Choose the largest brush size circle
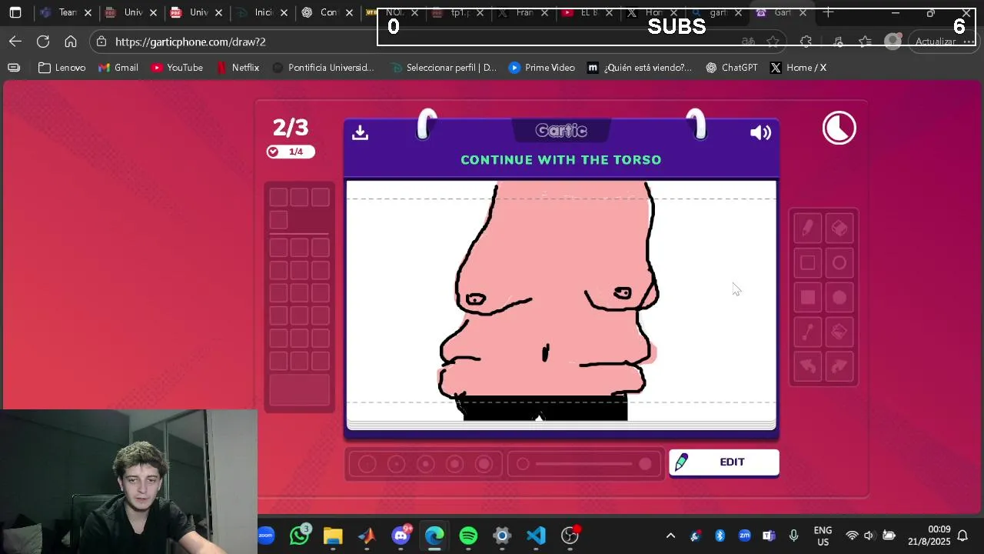The width and height of the screenshot is (984, 554). (x=484, y=464)
